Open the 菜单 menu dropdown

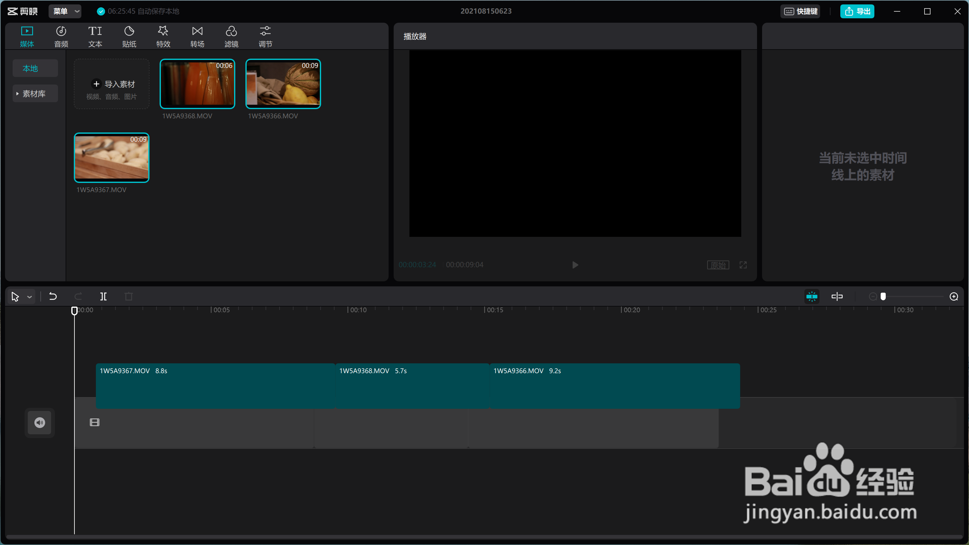[x=65, y=11]
